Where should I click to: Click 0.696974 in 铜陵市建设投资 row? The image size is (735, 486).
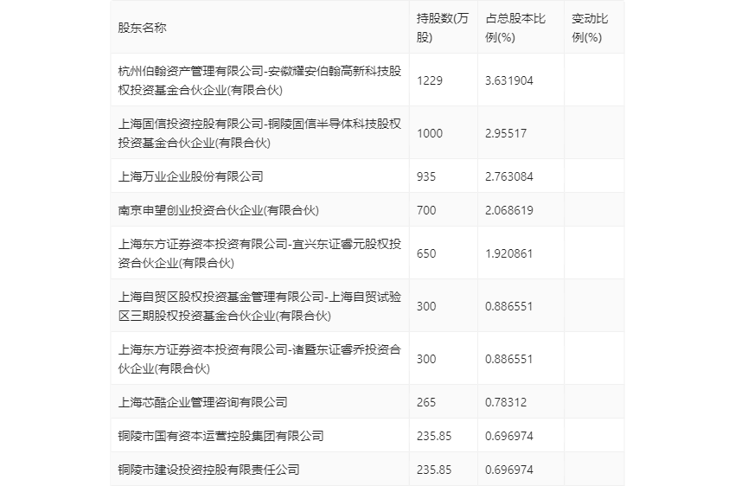[x=509, y=470]
